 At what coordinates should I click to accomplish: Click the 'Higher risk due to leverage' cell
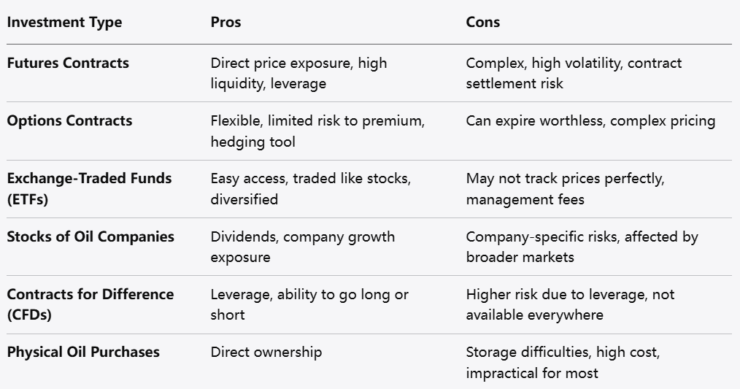pos(570,304)
